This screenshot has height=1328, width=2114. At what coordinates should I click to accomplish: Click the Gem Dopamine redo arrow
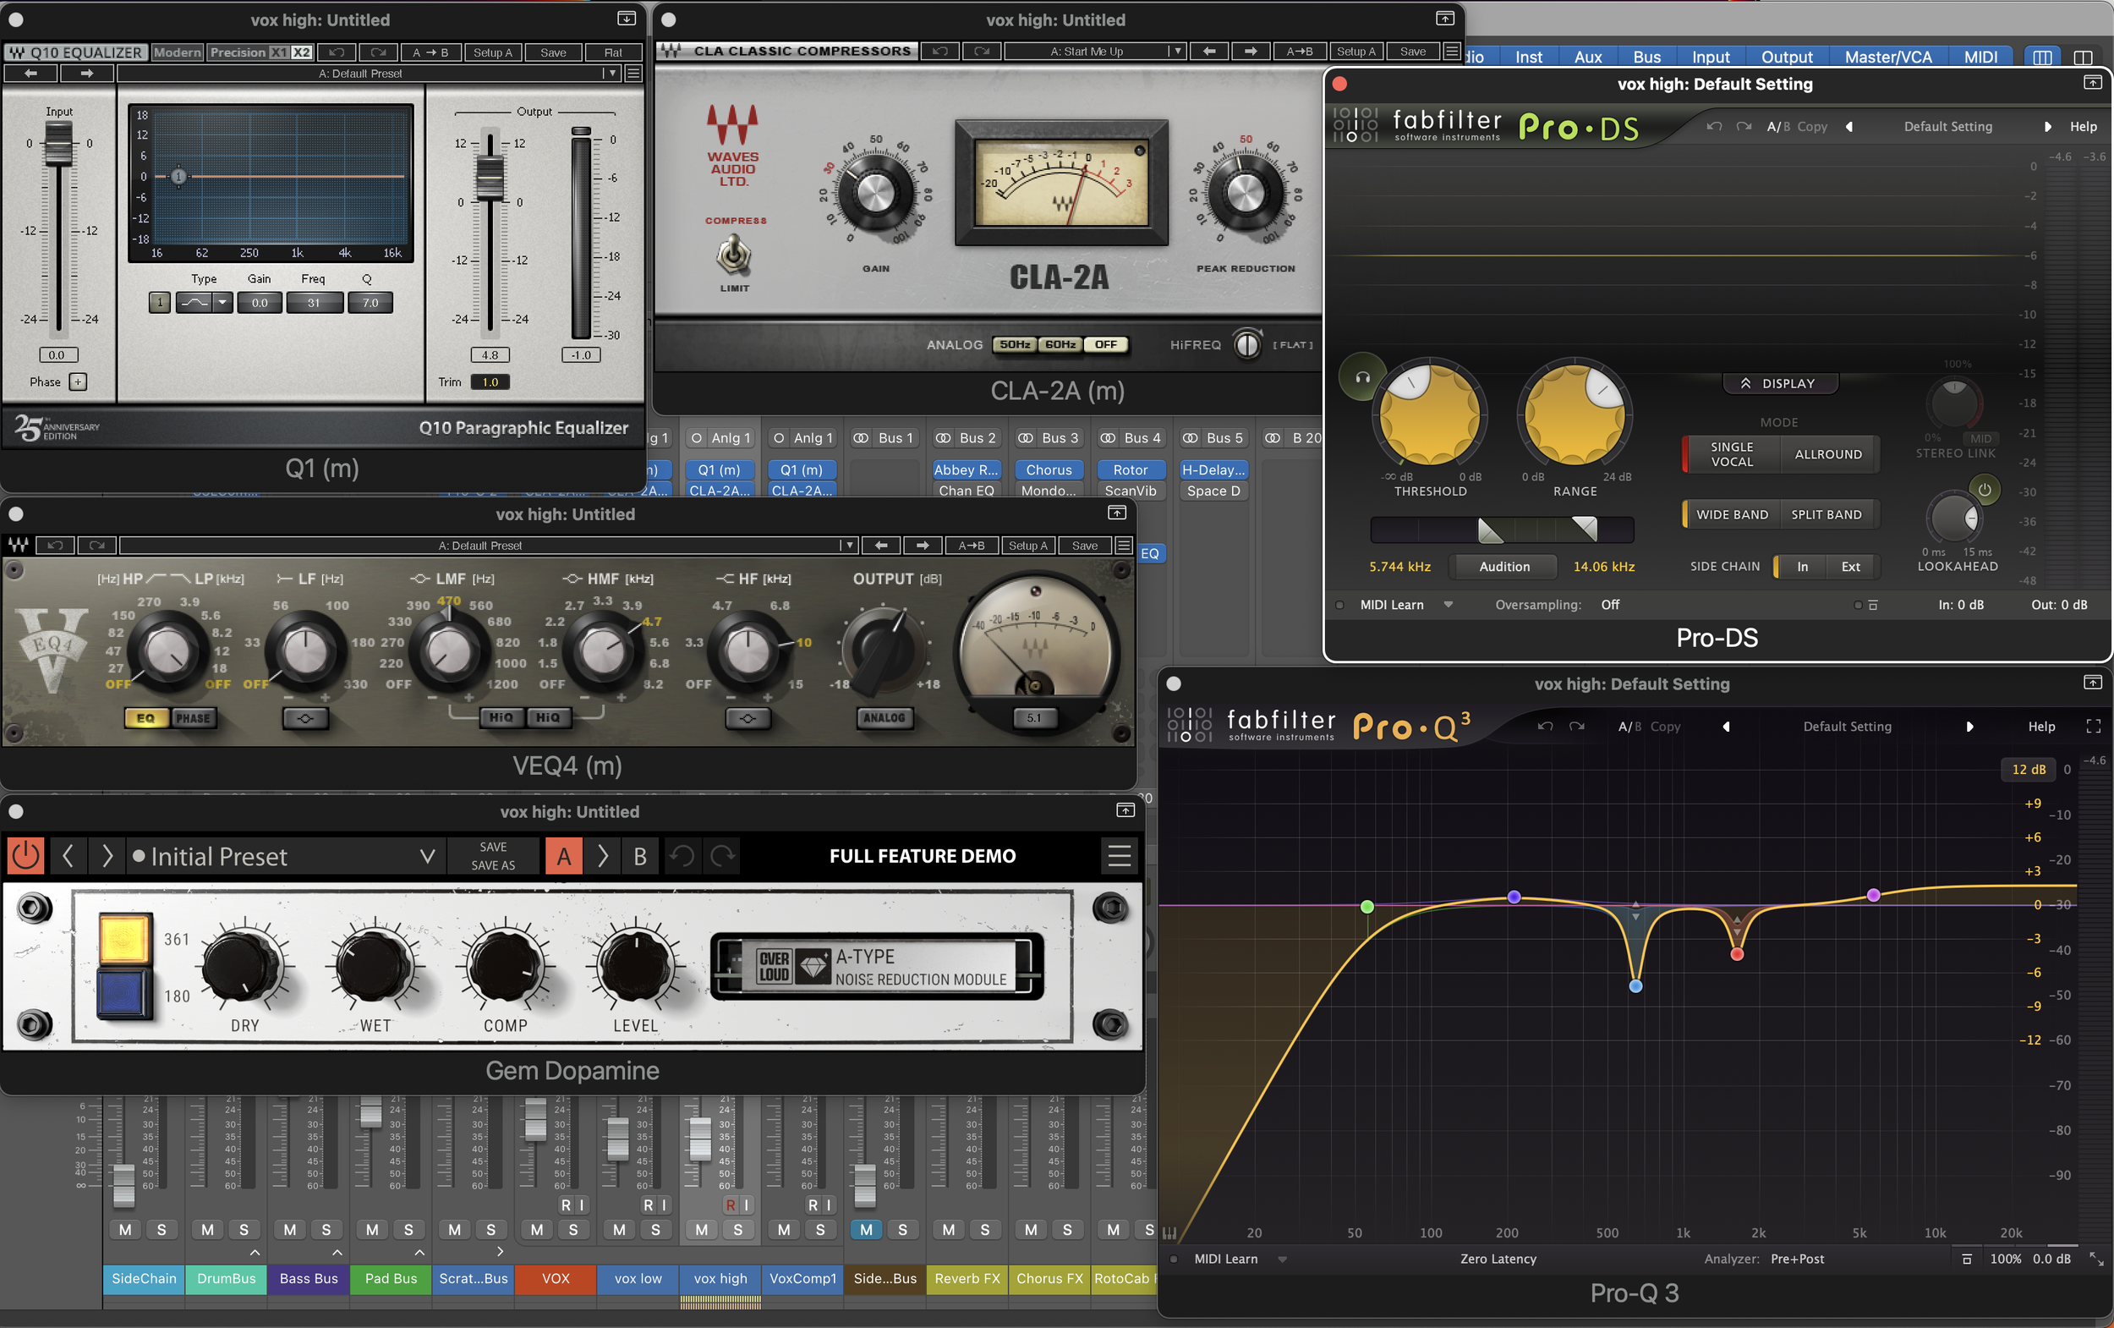tap(722, 855)
